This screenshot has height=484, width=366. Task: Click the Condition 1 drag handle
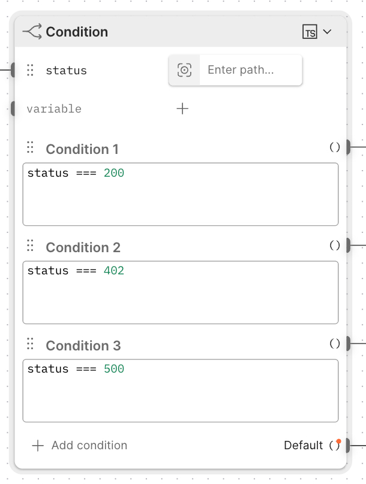30,147
